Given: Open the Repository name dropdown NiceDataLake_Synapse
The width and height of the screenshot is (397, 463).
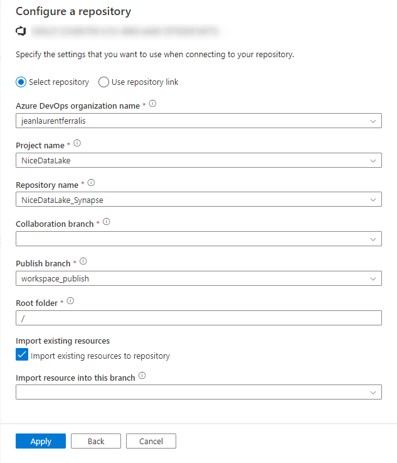Looking at the screenshot, I should pyautogui.click(x=199, y=199).
